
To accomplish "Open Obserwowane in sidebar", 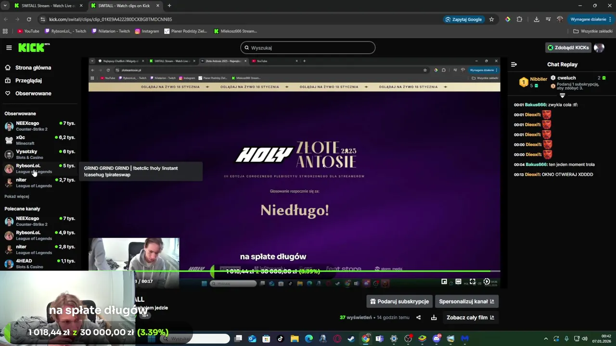I will pos(33,94).
